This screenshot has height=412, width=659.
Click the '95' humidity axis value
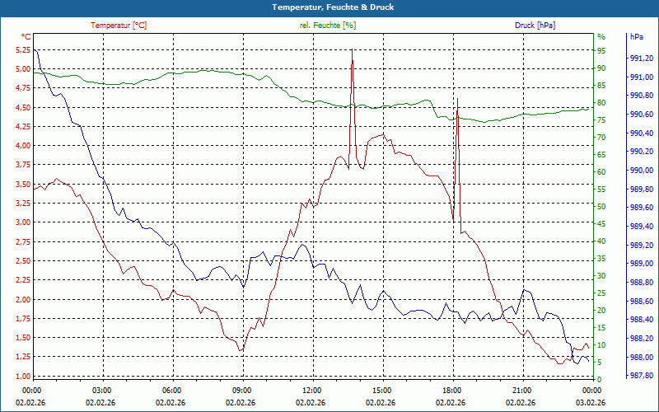(601, 49)
